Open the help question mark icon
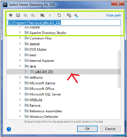127x137 pixels. point(9,129)
